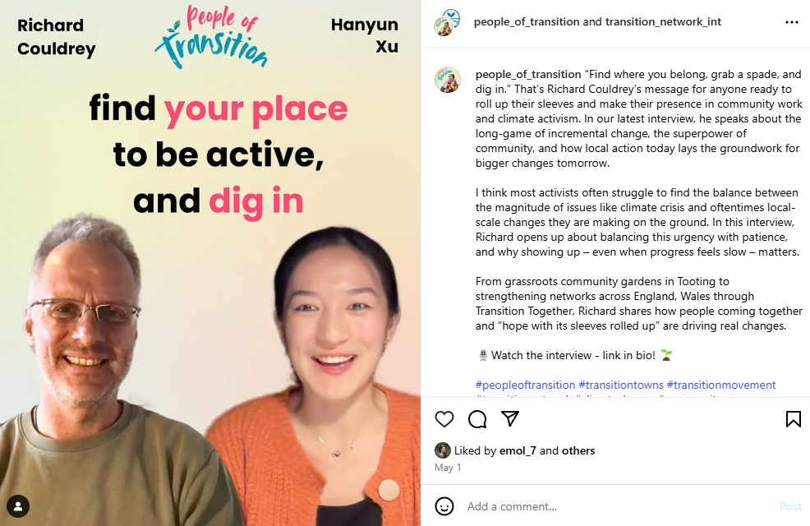Image resolution: width=810 pixels, height=526 pixels.
Task: Open emol_7 liker avatar thumbnail
Action: pos(443,450)
